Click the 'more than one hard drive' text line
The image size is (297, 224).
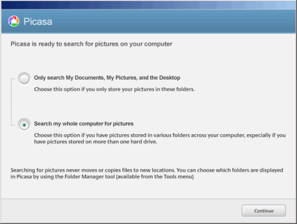[96, 141]
